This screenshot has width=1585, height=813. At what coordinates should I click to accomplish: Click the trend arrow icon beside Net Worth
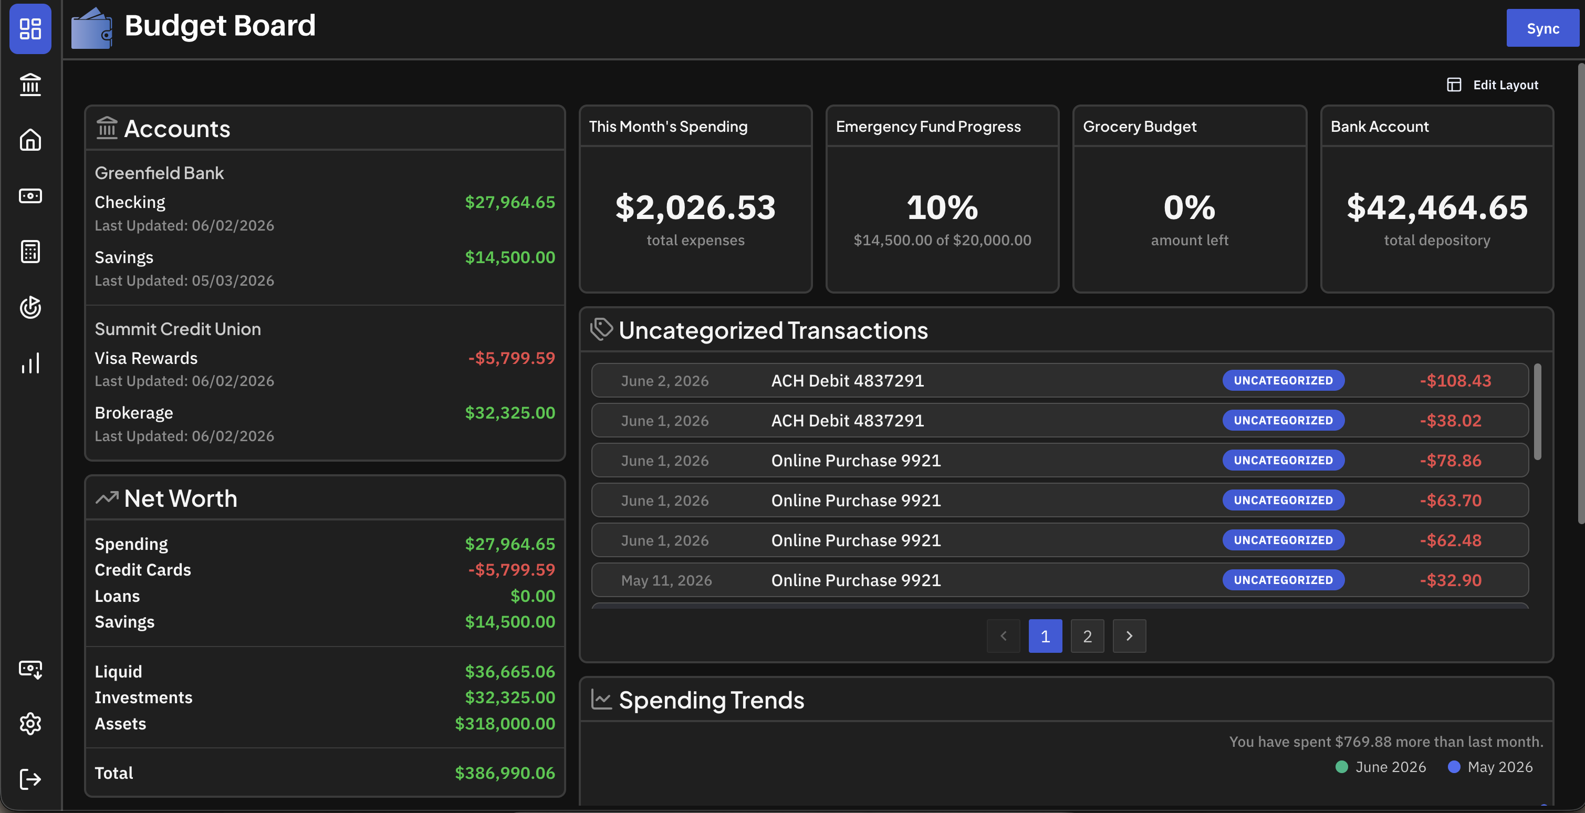(107, 497)
